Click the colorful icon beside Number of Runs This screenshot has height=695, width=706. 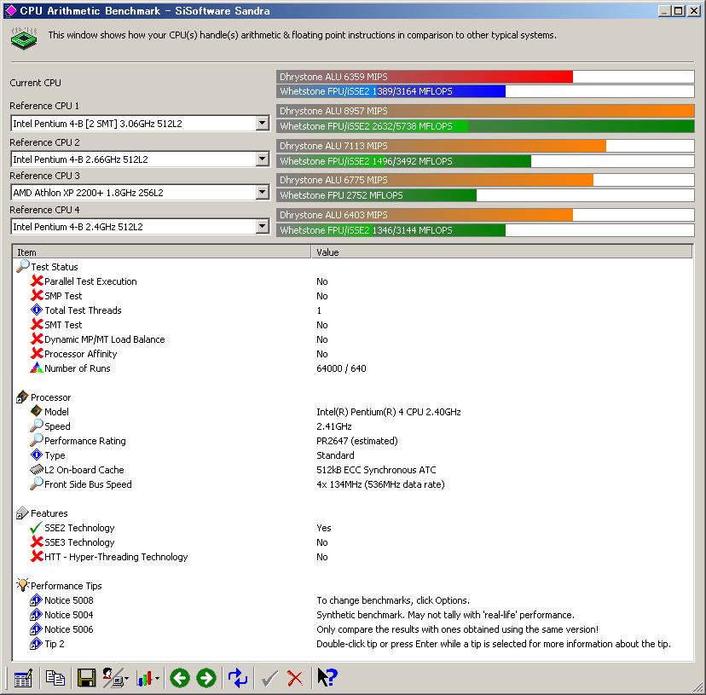tap(37, 368)
